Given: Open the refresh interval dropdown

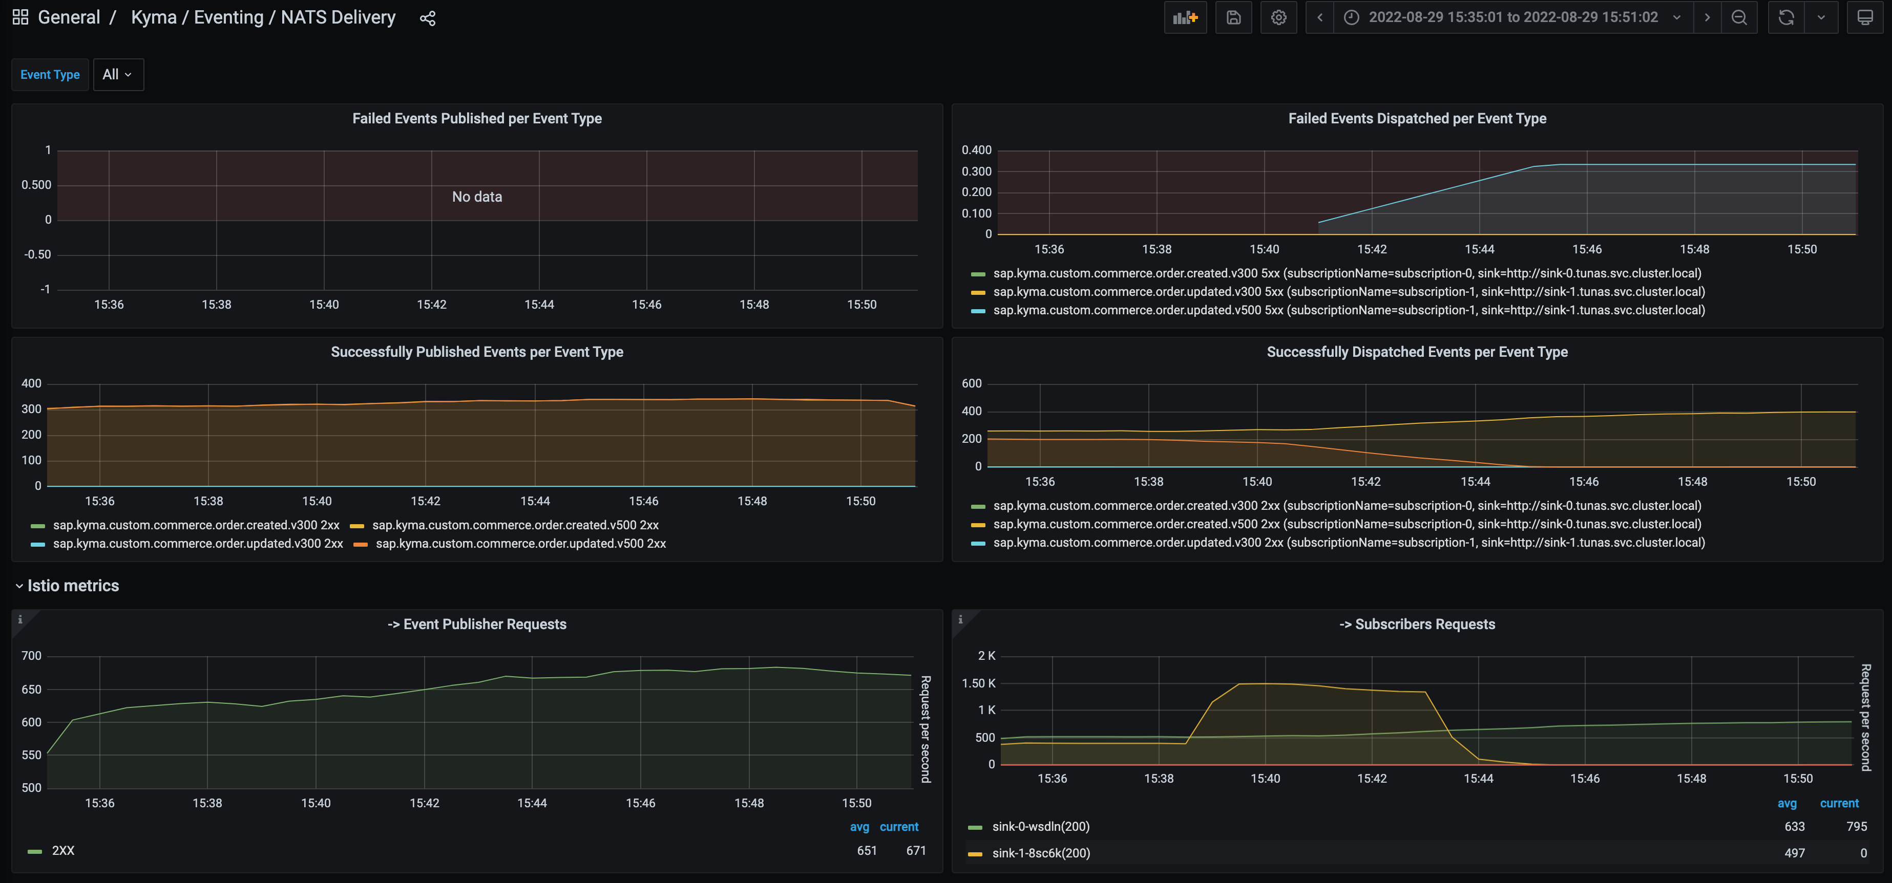Looking at the screenshot, I should (1821, 17).
